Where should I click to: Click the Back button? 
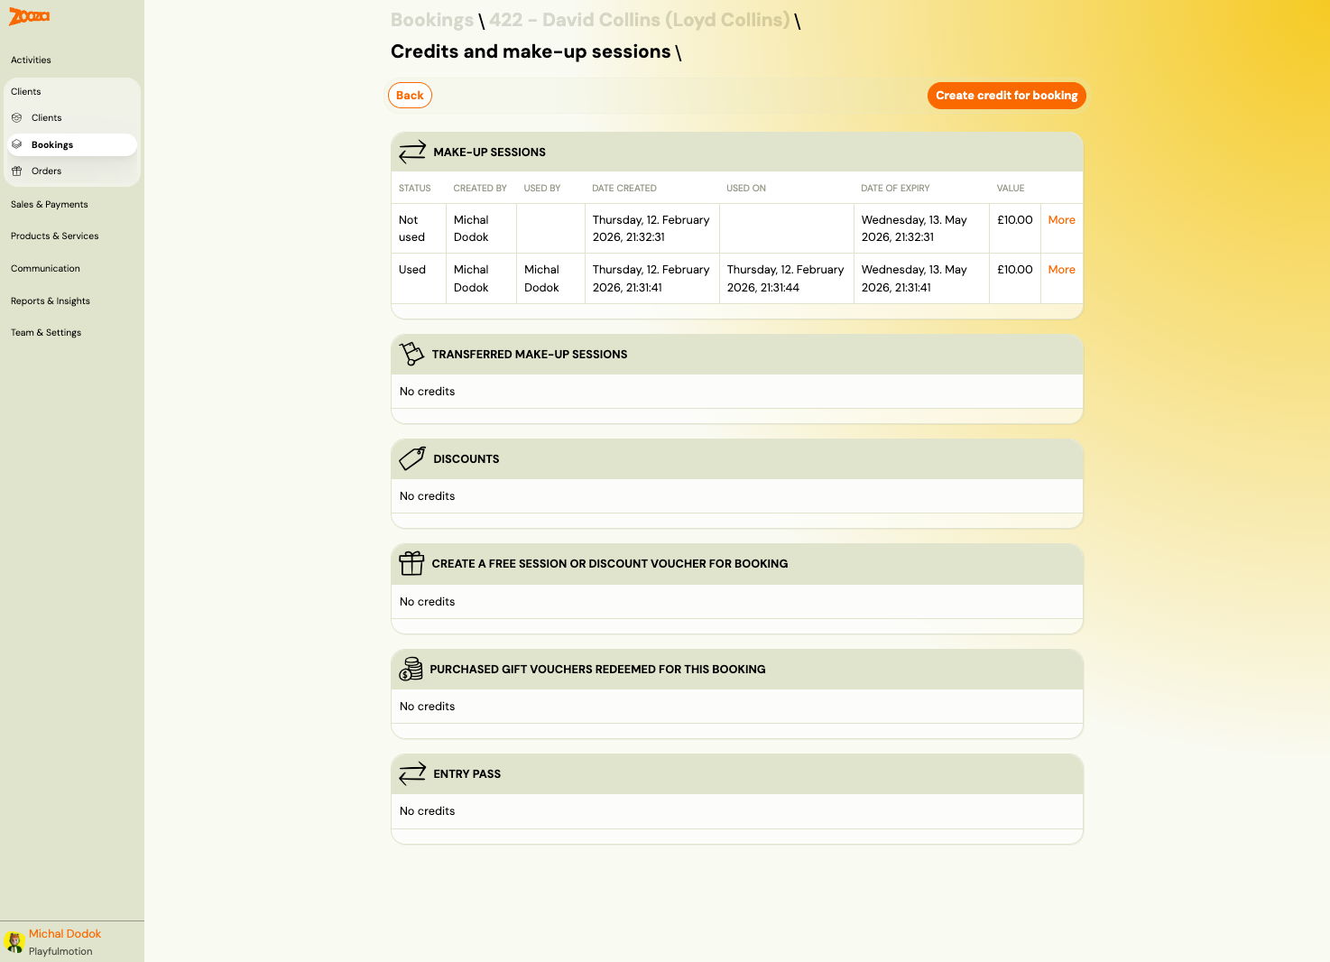[410, 96]
